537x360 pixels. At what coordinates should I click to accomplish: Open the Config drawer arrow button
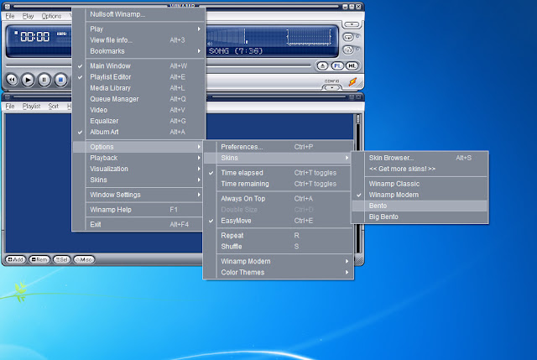tap(331, 87)
